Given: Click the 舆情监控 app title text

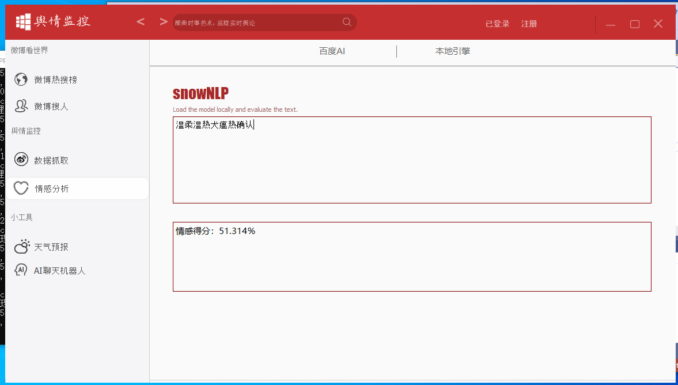Looking at the screenshot, I should [x=62, y=21].
